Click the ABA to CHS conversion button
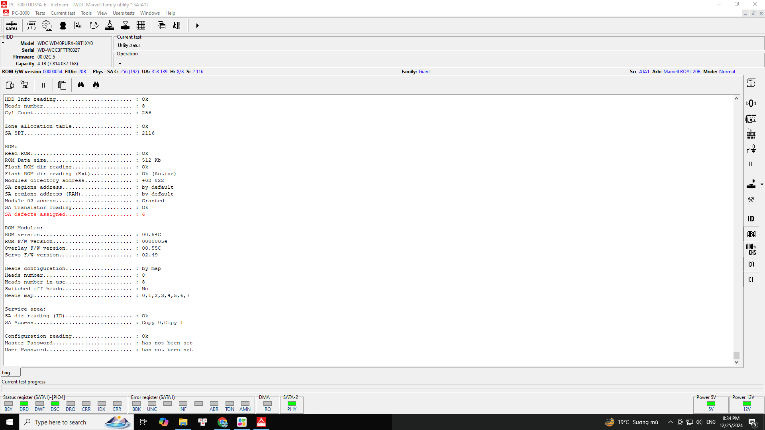This screenshot has width=765, height=430. (751, 249)
